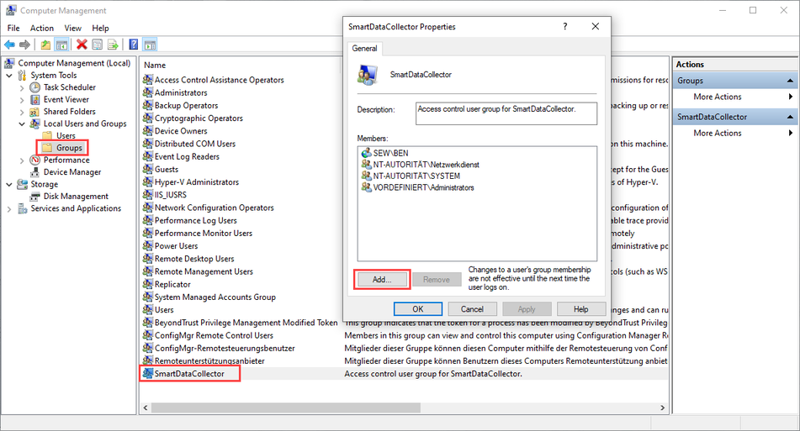Image resolution: width=800 pixels, height=431 pixels.
Task: Click the Description text field
Action: point(506,113)
